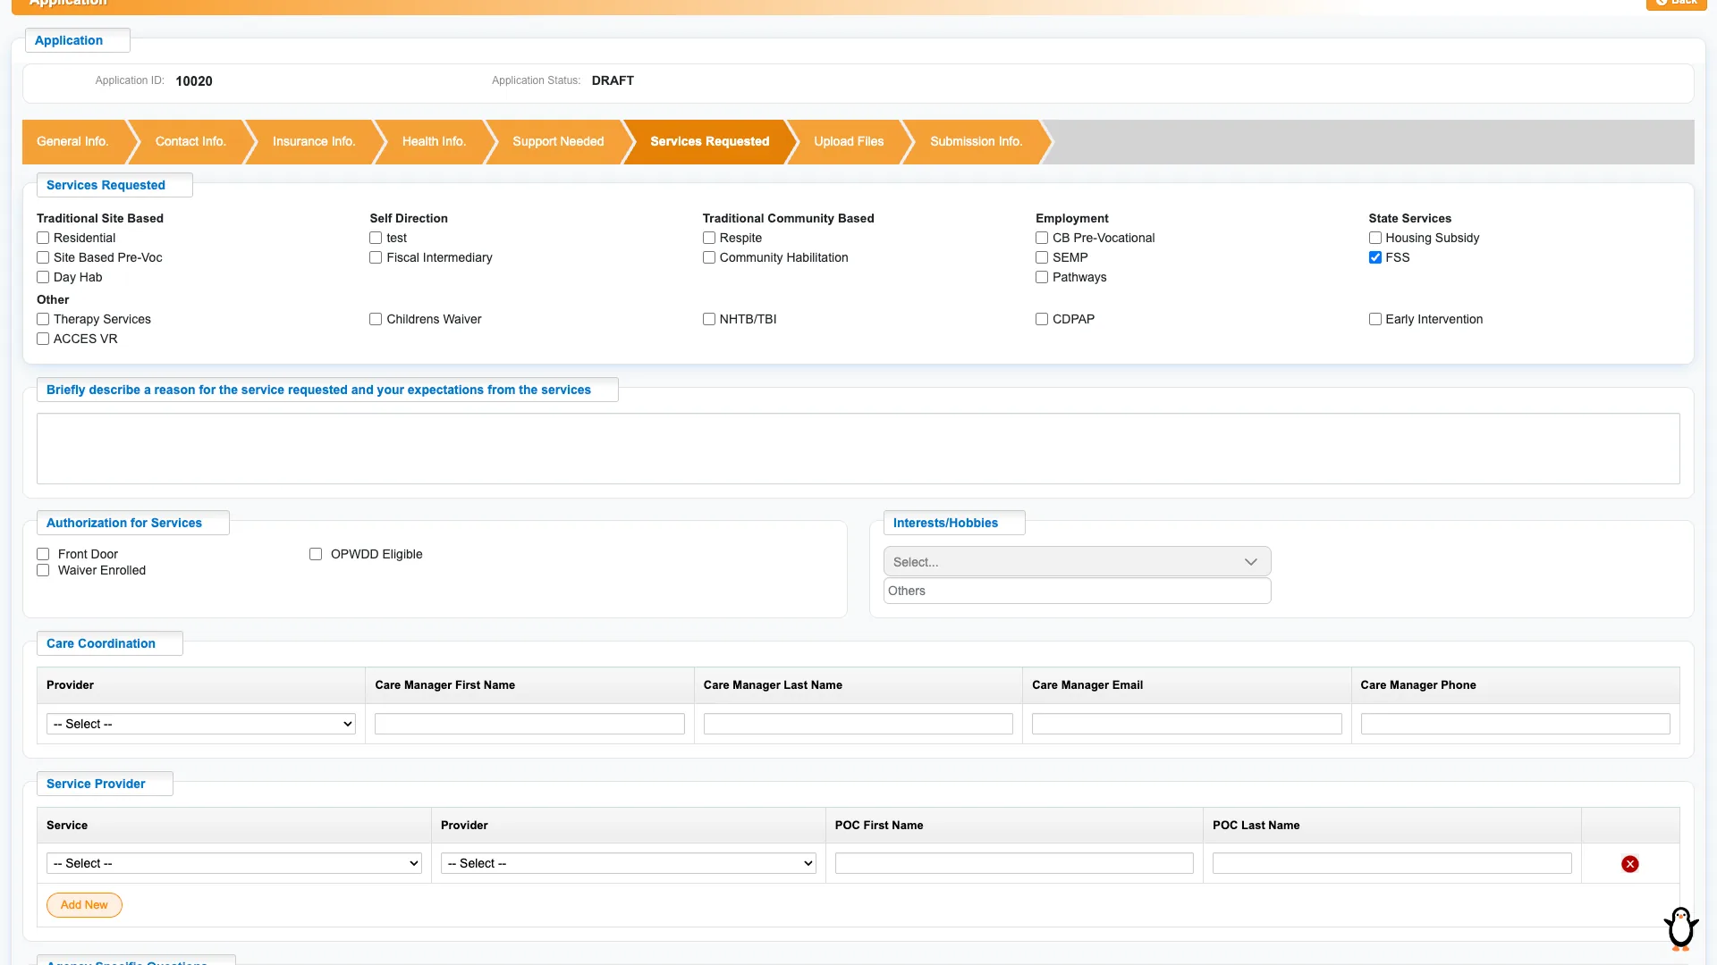Check the CDPAP checkbox
Screen dimensions: 1717x965
pyautogui.click(x=1042, y=319)
